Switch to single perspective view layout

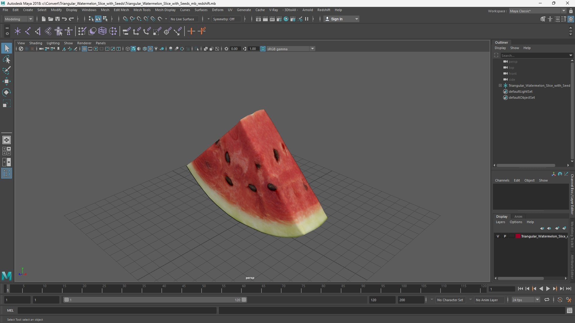point(7,140)
